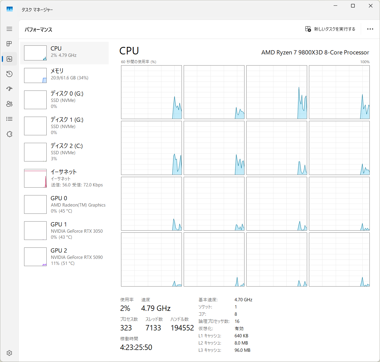The width and height of the screenshot is (380, 362).
Task: Select GPU 1 NVIDIA GeForce RTX 3050
Action: pyautogui.click(x=64, y=230)
